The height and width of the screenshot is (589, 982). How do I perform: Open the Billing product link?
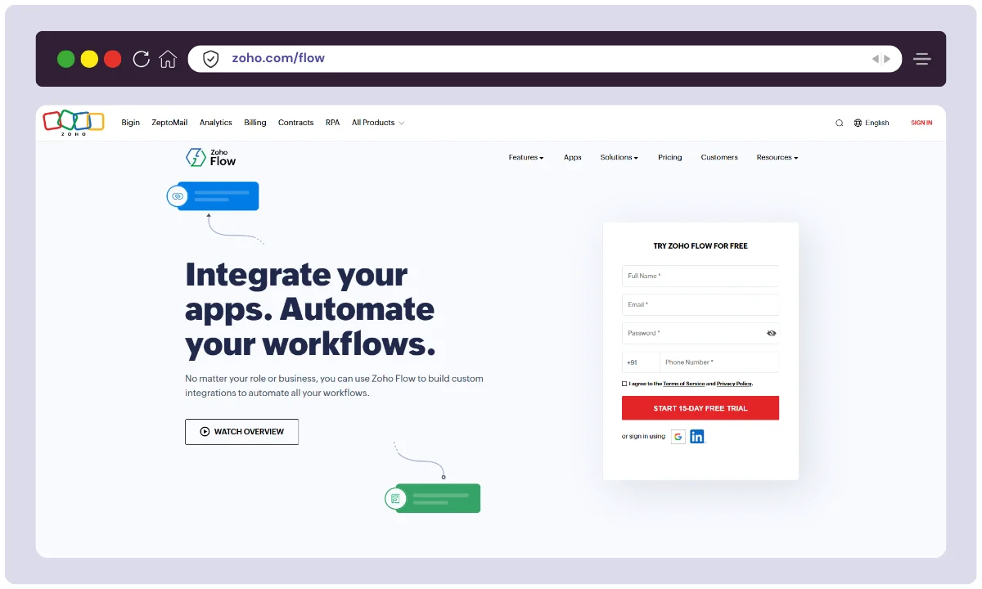click(x=255, y=123)
